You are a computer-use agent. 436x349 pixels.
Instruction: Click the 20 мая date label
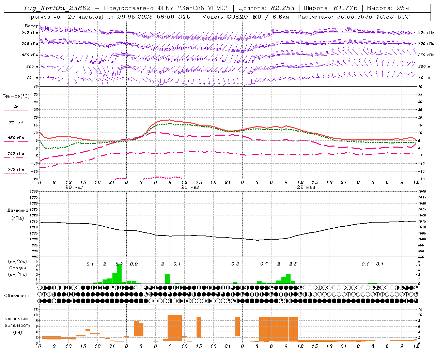[74, 187]
